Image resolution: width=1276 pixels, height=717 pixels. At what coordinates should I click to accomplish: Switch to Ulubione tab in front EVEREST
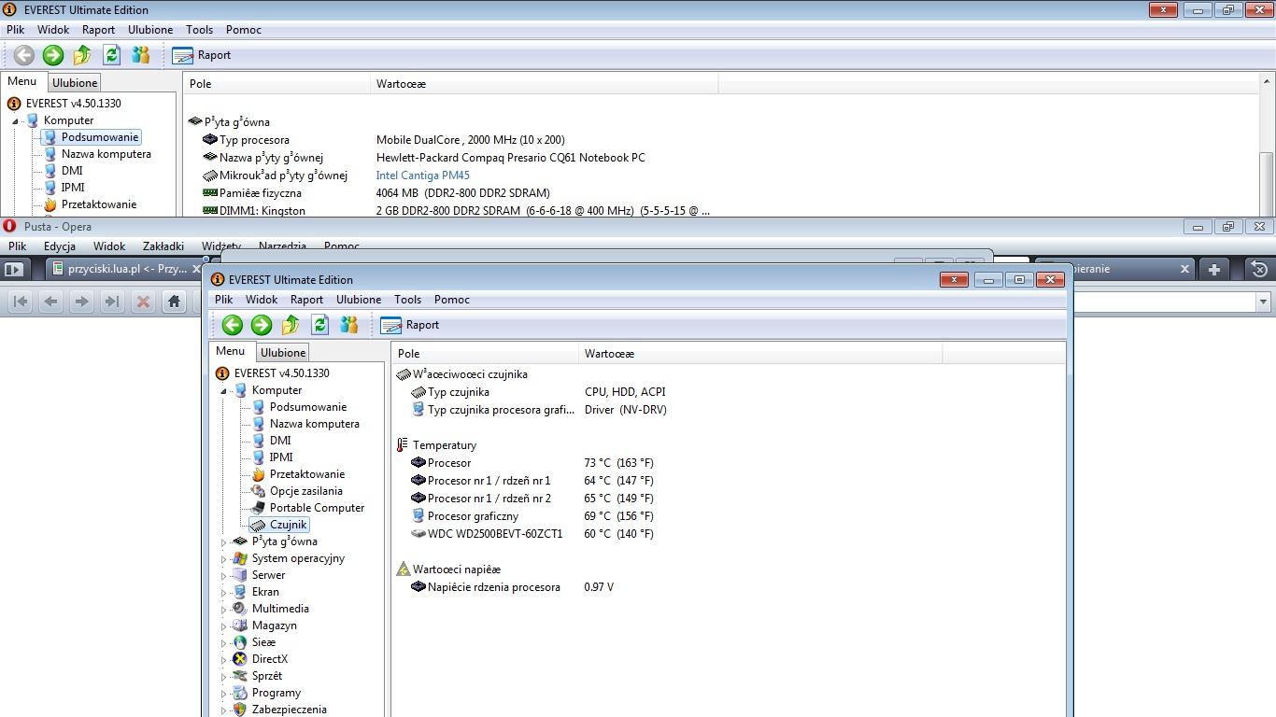point(283,353)
